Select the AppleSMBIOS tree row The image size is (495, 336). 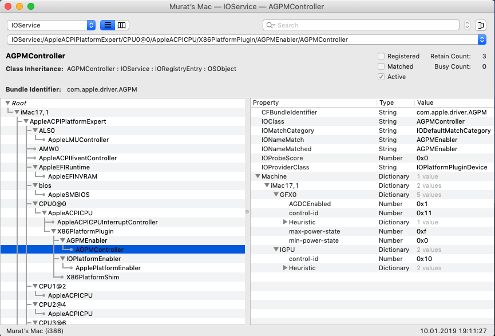pyautogui.click(x=122, y=195)
